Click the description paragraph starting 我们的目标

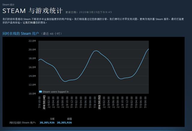point(93,21)
